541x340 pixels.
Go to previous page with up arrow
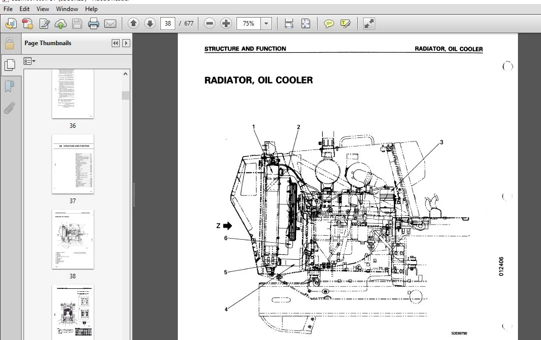134,24
